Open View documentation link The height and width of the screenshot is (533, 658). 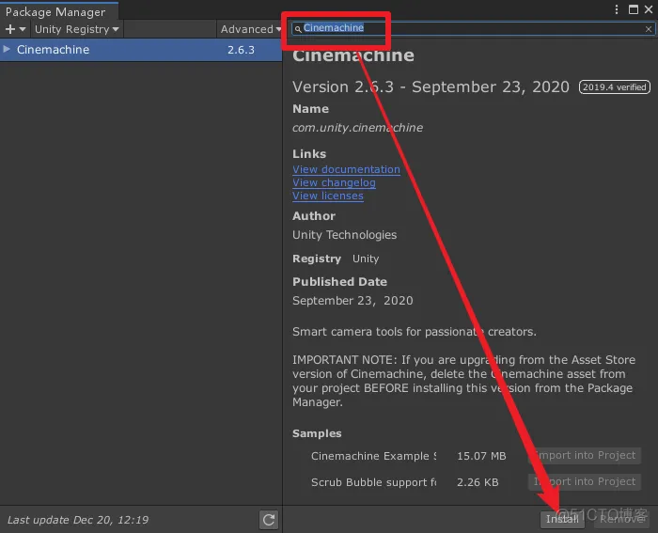pyautogui.click(x=346, y=169)
